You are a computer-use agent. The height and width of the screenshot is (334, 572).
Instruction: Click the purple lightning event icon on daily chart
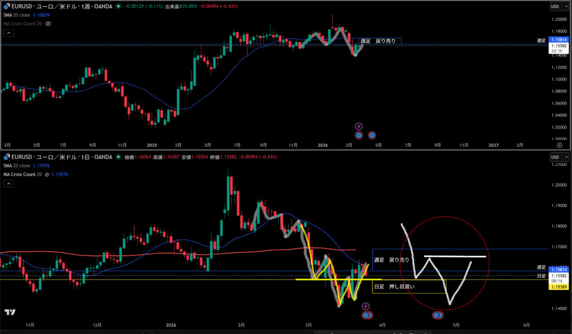(x=365, y=306)
